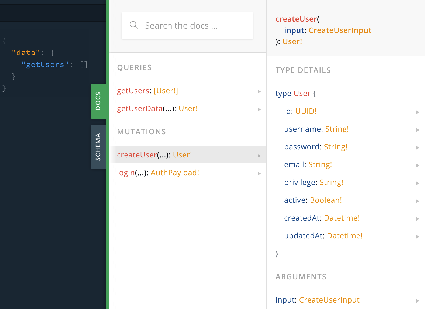Open the updatedAt Datetime! field

point(323,236)
